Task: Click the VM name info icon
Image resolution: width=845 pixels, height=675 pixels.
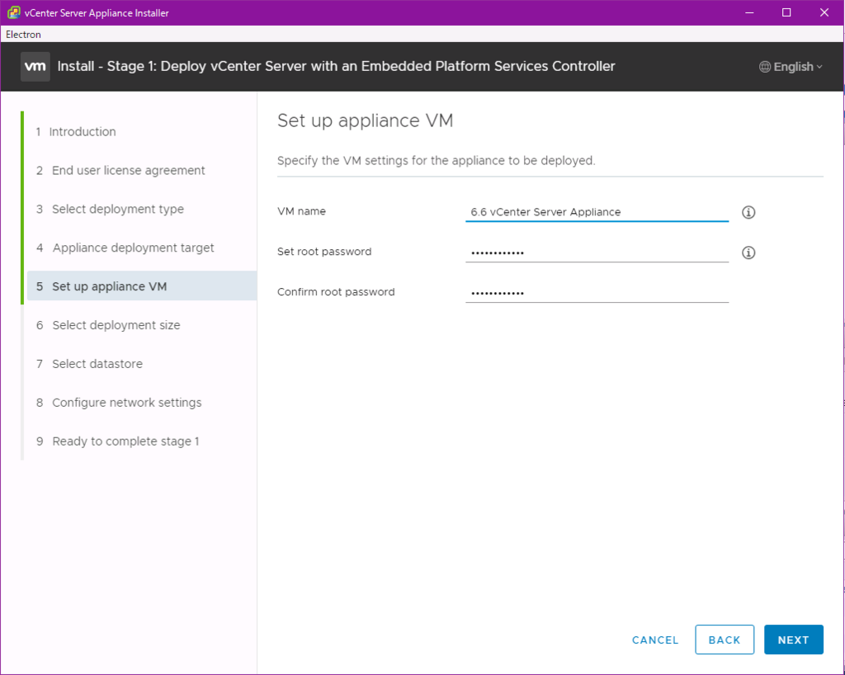Action: 748,212
